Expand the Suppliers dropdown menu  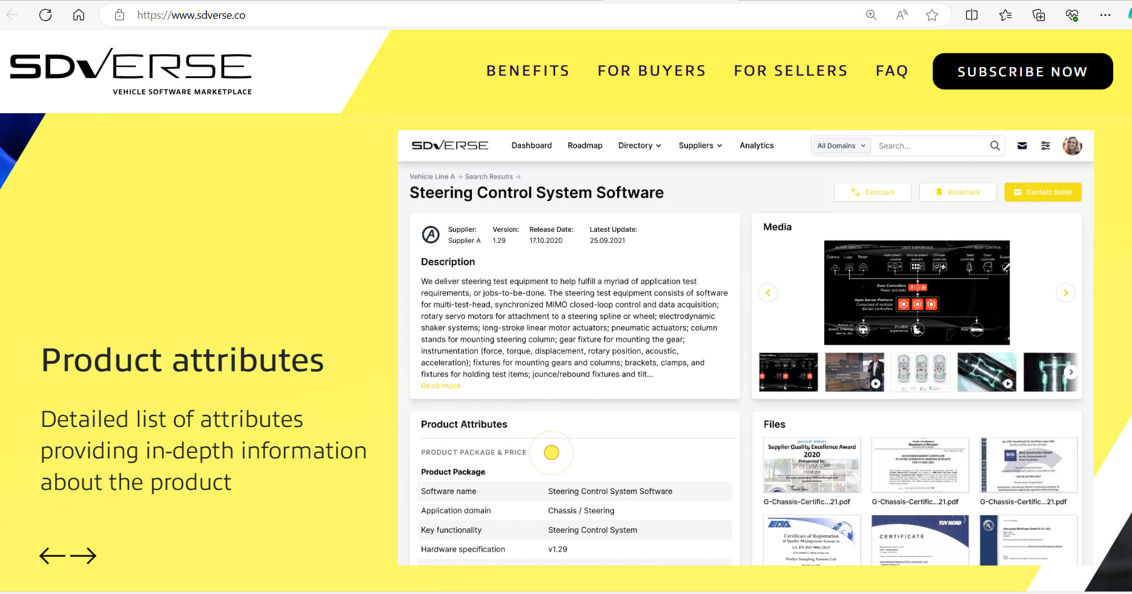click(700, 146)
